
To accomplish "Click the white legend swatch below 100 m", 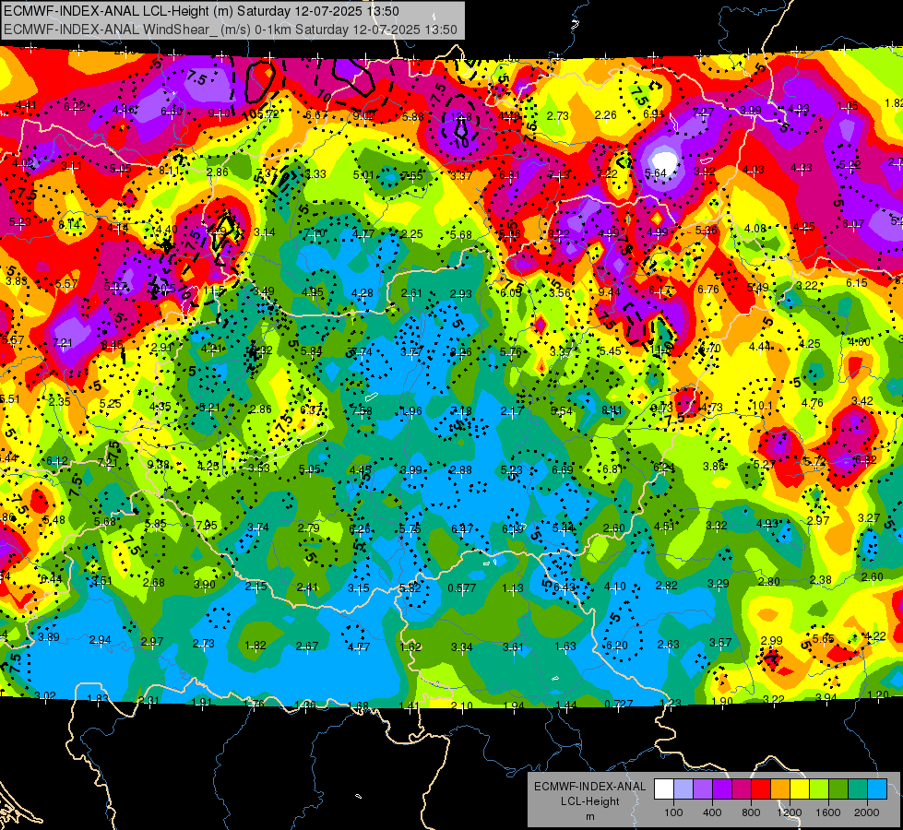I will (664, 789).
